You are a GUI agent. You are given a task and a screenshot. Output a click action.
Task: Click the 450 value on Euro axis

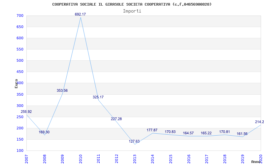pyautogui.click(x=20, y=72)
